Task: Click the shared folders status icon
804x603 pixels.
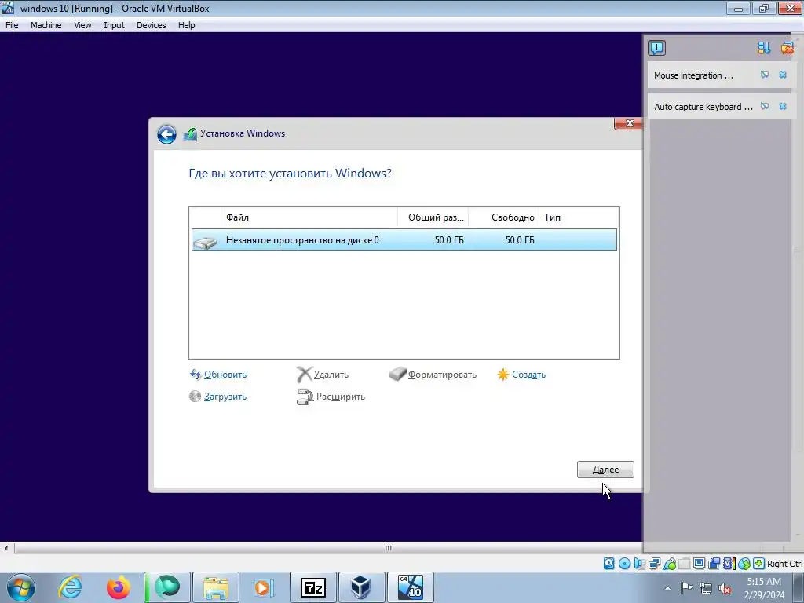Action: pyautogui.click(x=685, y=564)
